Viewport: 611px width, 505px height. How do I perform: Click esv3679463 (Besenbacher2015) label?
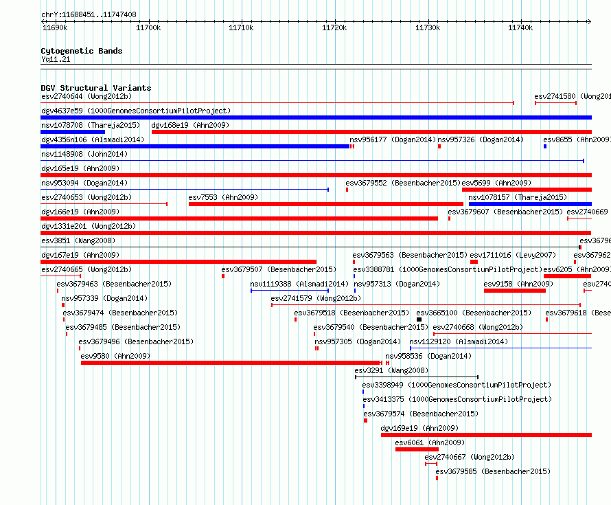coord(114,284)
